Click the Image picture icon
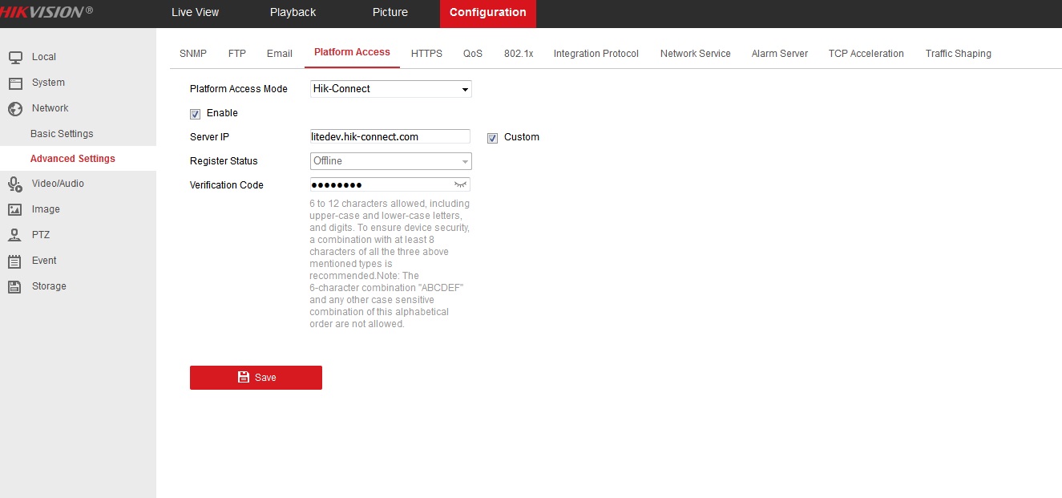This screenshot has width=1062, height=498. (x=14, y=209)
